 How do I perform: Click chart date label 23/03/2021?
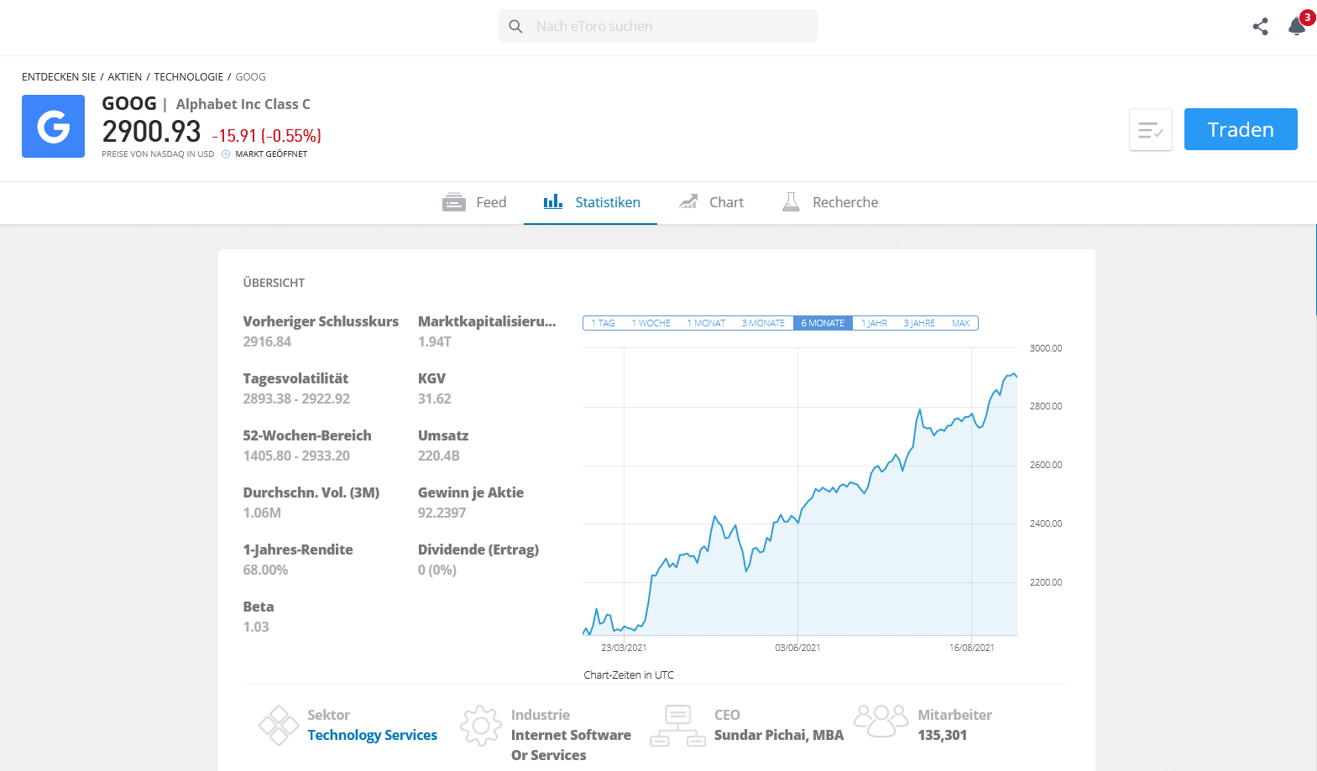click(624, 648)
